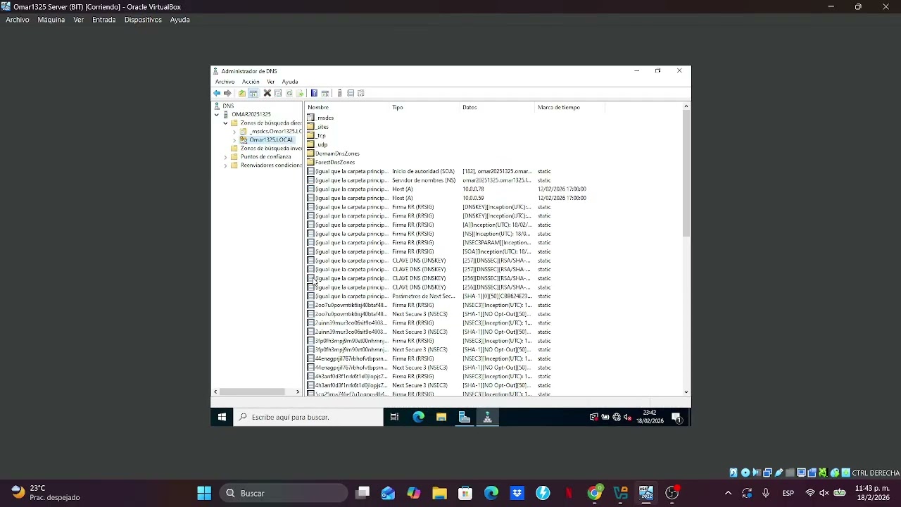The image size is (901, 507).
Task: Click the ESP language indicator on host taskbar
Action: pyautogui.click(x=788, y=493)
